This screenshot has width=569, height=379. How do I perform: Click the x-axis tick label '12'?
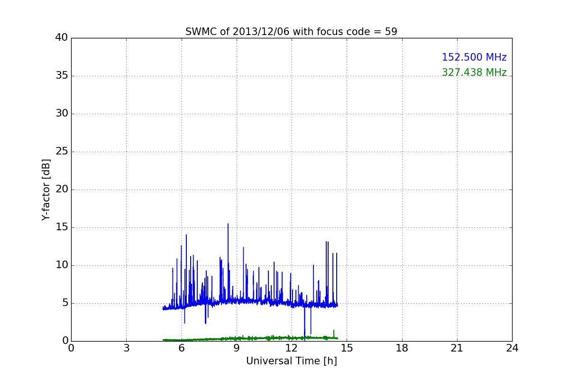(292, 348)
